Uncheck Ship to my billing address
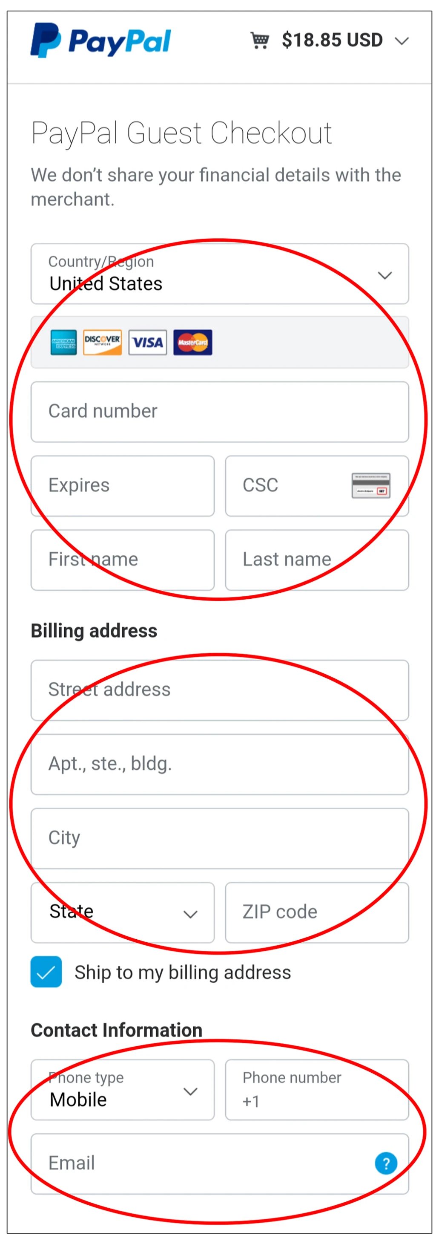Viewport: 436px width, 1244px height. [46, 972]
